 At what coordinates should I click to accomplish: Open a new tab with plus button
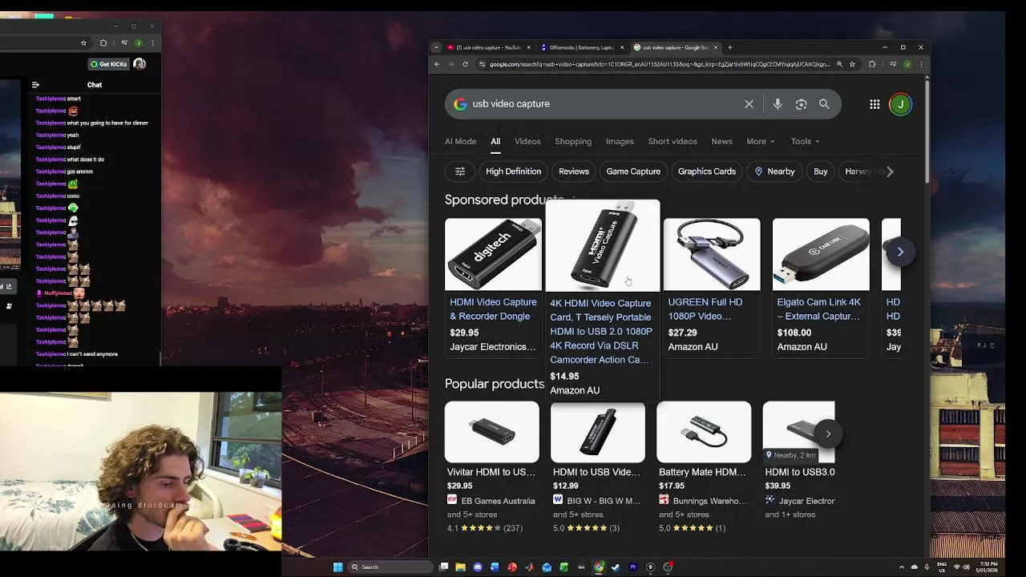coord(729,47)
